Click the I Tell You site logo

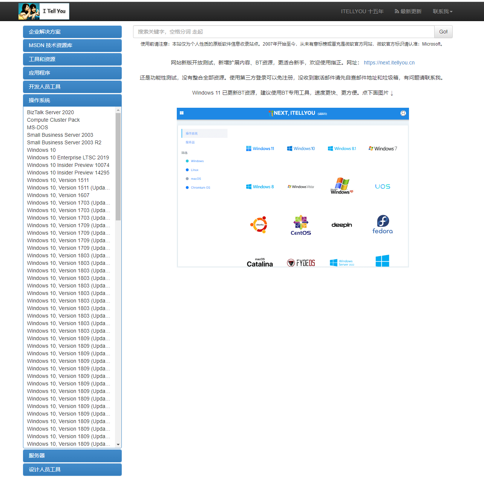coord(44,11)
